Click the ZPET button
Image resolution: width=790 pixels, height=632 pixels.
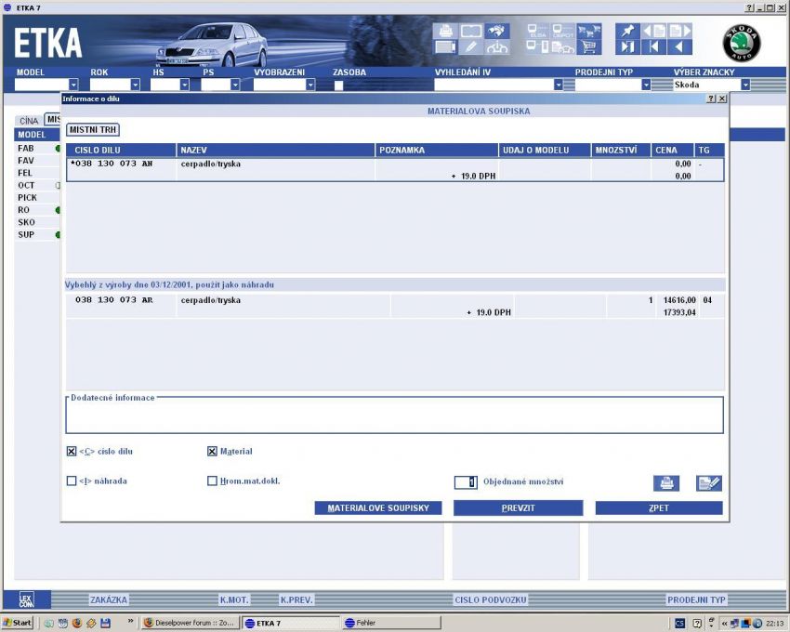click(659, 508)
